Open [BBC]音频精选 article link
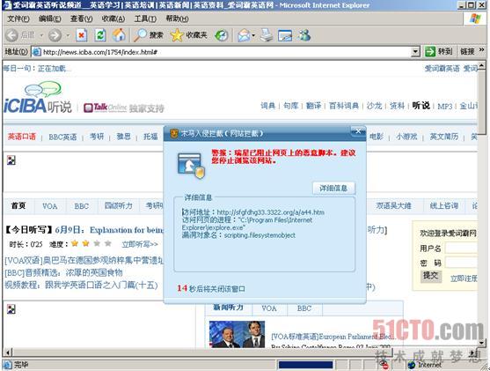This screenshot has height=371, width=490. point(63,272)
